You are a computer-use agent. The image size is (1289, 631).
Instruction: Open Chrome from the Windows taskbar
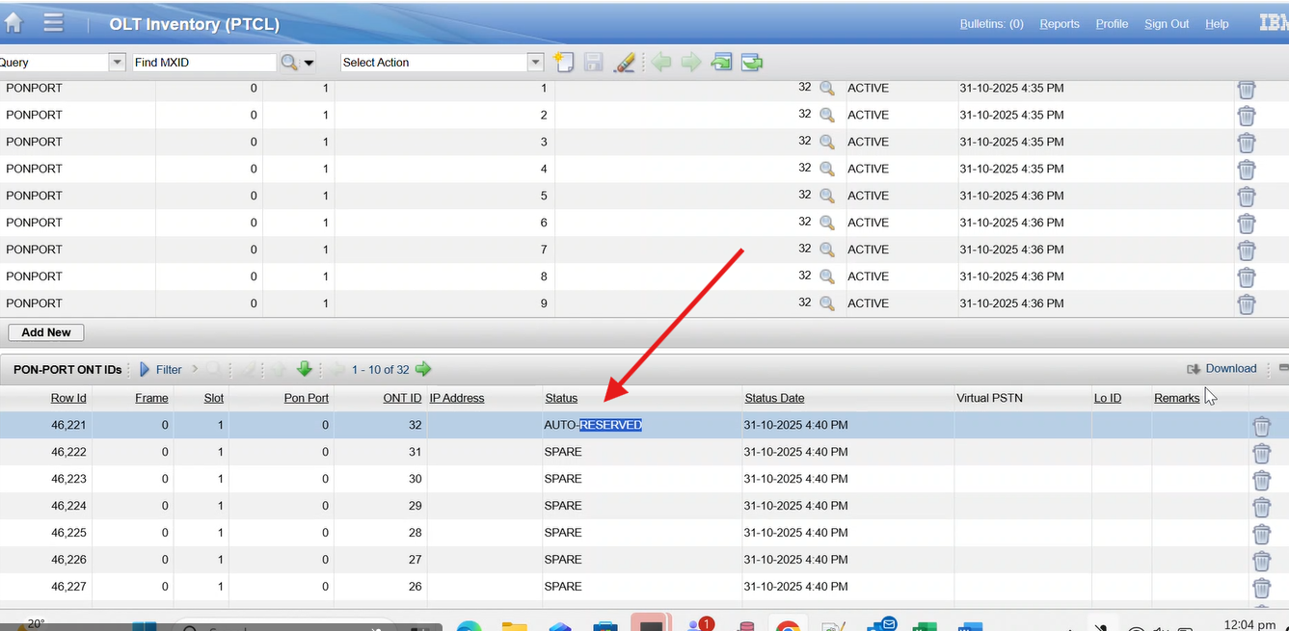point(788,626)
